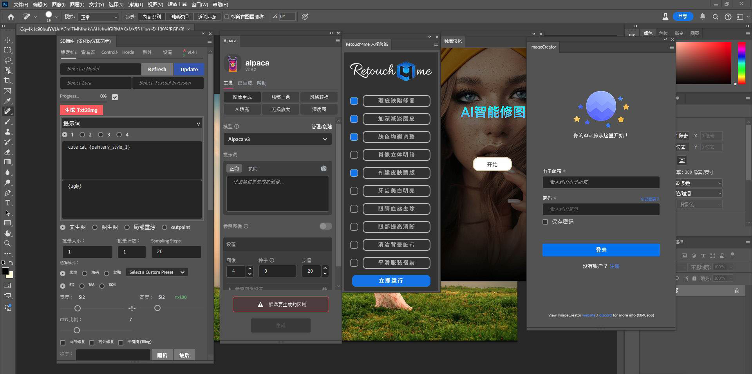This screenshot has width=752, height=374.
Task: Open SD plugin panel hamburger menu
Action: 210,41
